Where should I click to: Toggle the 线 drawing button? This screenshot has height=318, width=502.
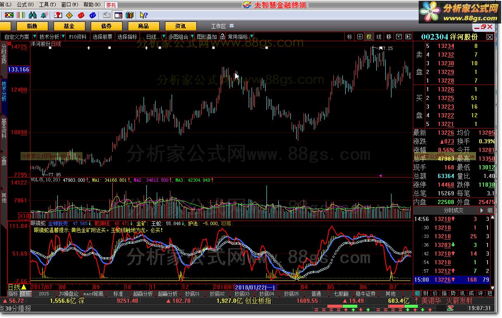(x=379, y=37)
